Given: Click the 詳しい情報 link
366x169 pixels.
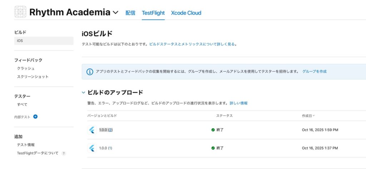Looking at the screenshot, I should point(238,103).
